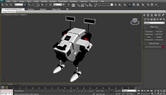Select Helpers create category

(158, 19)
